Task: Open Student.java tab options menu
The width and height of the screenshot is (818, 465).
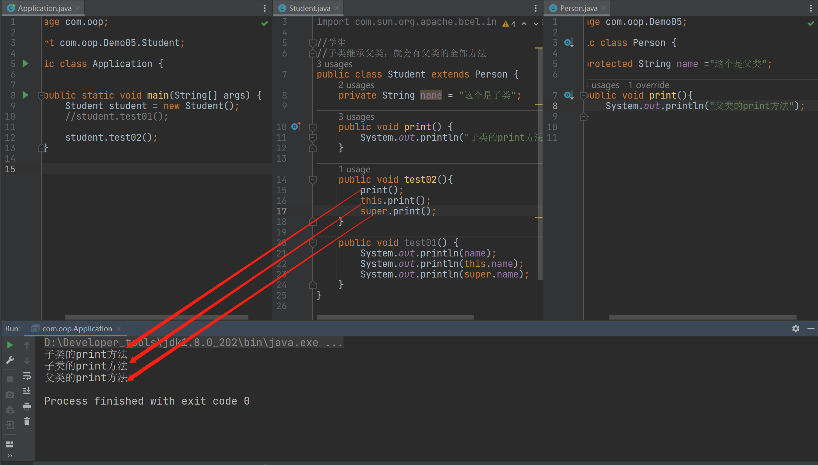Action: coord(536,8)
